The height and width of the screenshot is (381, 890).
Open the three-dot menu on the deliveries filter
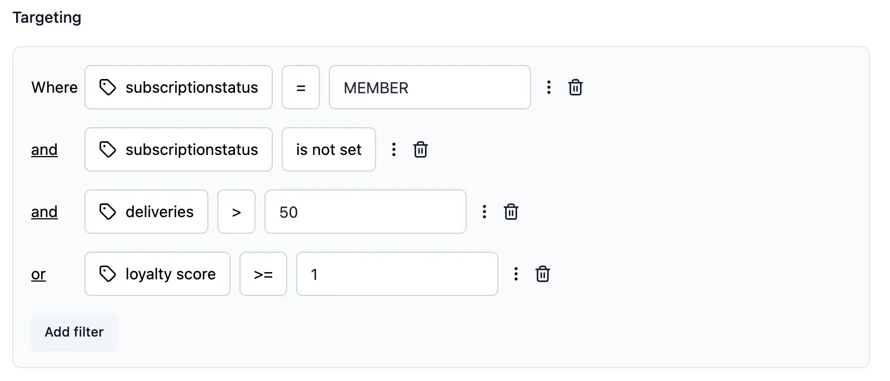point(484,212)
